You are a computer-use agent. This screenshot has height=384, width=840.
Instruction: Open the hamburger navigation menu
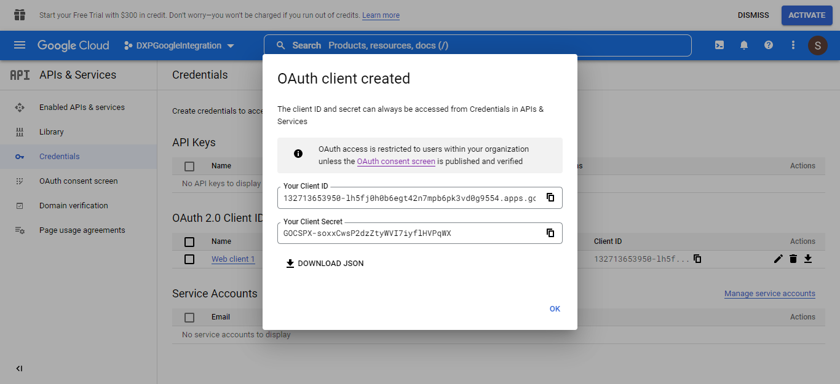(20, 45)
